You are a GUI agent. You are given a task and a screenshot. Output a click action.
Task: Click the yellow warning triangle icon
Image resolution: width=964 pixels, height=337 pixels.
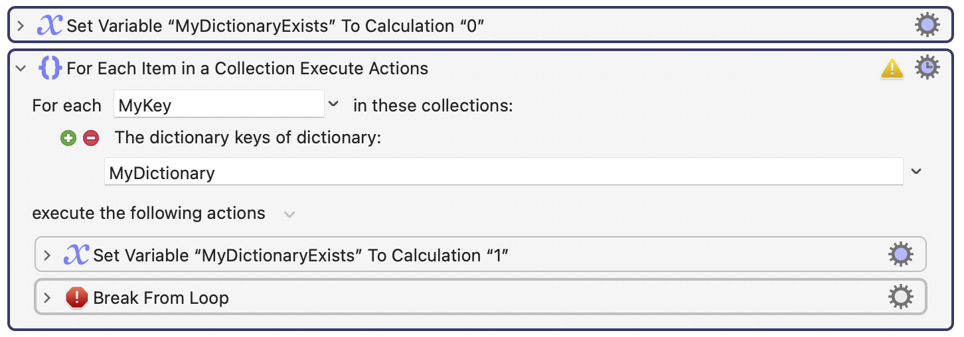click(892, 68)
